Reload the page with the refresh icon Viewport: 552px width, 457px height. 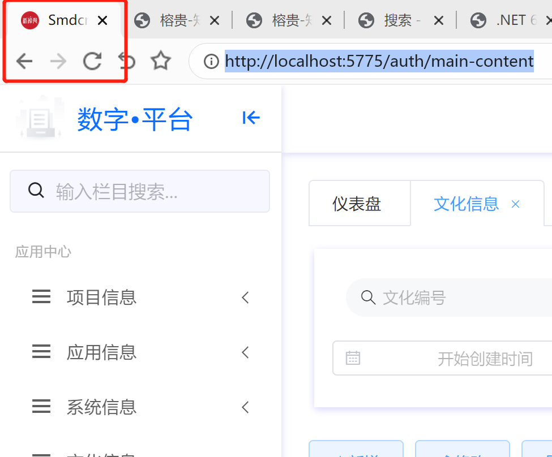coord(92,61)
